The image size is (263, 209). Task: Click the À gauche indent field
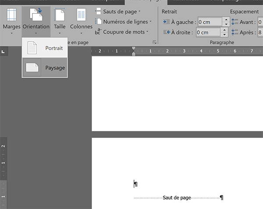tap(210, 22)
